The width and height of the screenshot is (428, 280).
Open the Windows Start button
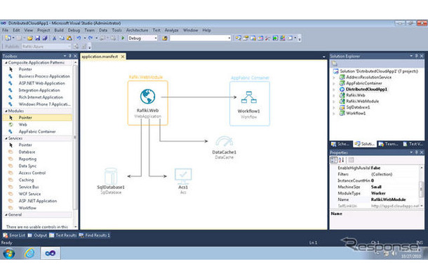(x=9, y=253)
